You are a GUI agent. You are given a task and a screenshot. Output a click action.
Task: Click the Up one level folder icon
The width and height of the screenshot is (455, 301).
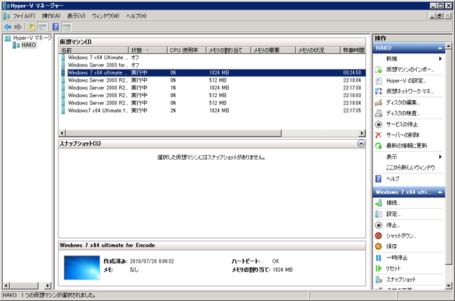(31, 27)
